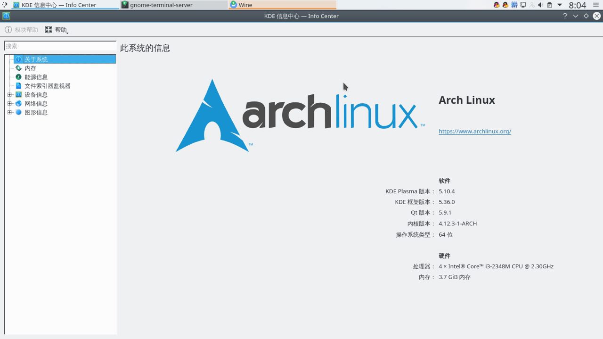The width and height of the screenshot is (603, 339).
Task: Open the QQ tray icon beside the 拼 icon
Action: pyautogui.click(x=505, y=5)
